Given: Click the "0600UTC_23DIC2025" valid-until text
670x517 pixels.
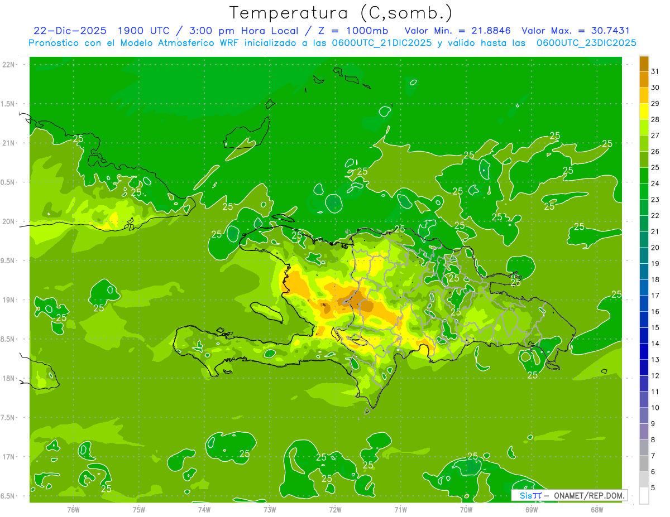Looking at the screenshot, I should point(586,43).
